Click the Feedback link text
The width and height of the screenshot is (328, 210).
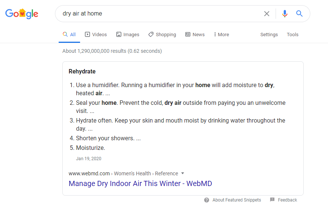(287, 200)
